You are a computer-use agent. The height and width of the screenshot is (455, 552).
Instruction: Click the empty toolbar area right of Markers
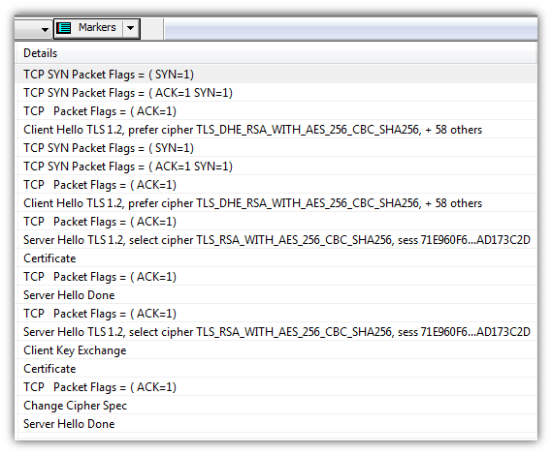tap(350, 28)
